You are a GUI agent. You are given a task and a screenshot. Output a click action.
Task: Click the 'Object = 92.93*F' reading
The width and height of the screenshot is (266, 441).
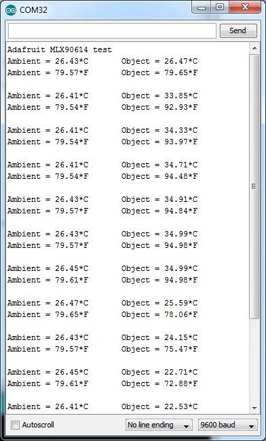159,108
